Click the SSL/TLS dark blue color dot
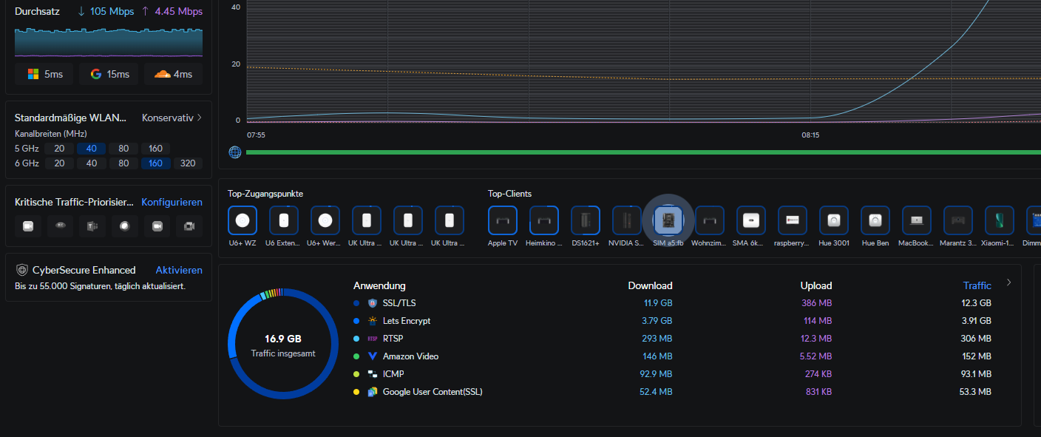 pos(356,303)
